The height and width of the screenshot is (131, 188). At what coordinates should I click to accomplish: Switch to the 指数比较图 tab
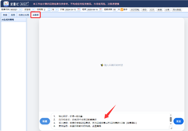click(24, 15)
